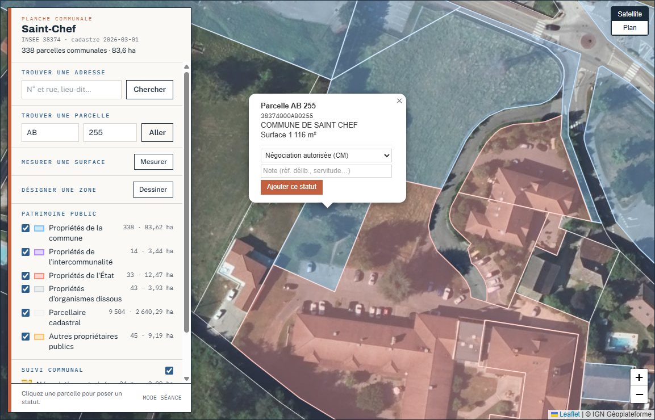Focus the address search field
The width and height of the screenshot is (655, 420).
coord(72,89)
